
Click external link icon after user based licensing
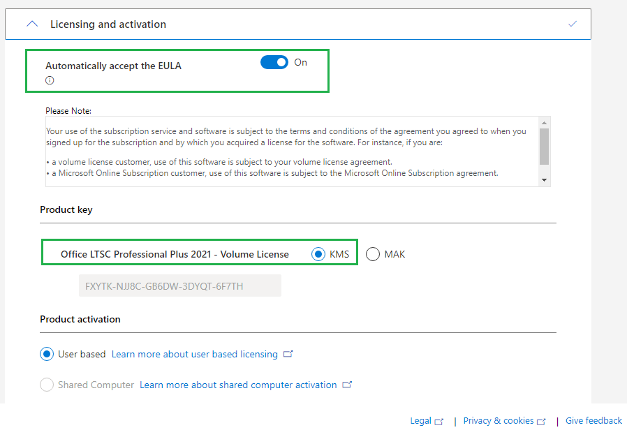[288, 354]
